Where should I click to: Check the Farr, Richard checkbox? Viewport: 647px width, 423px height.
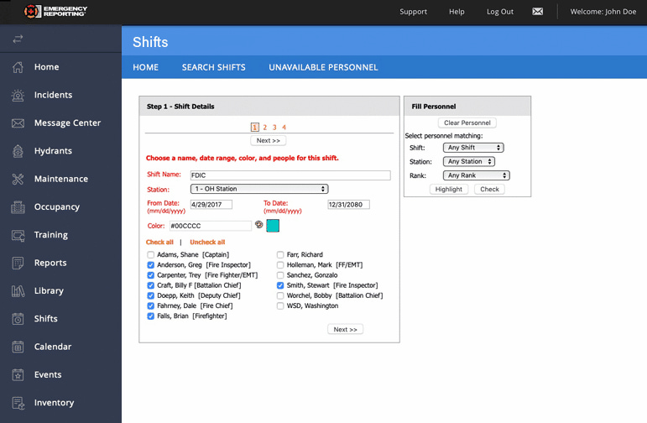[x=280, y=254]
